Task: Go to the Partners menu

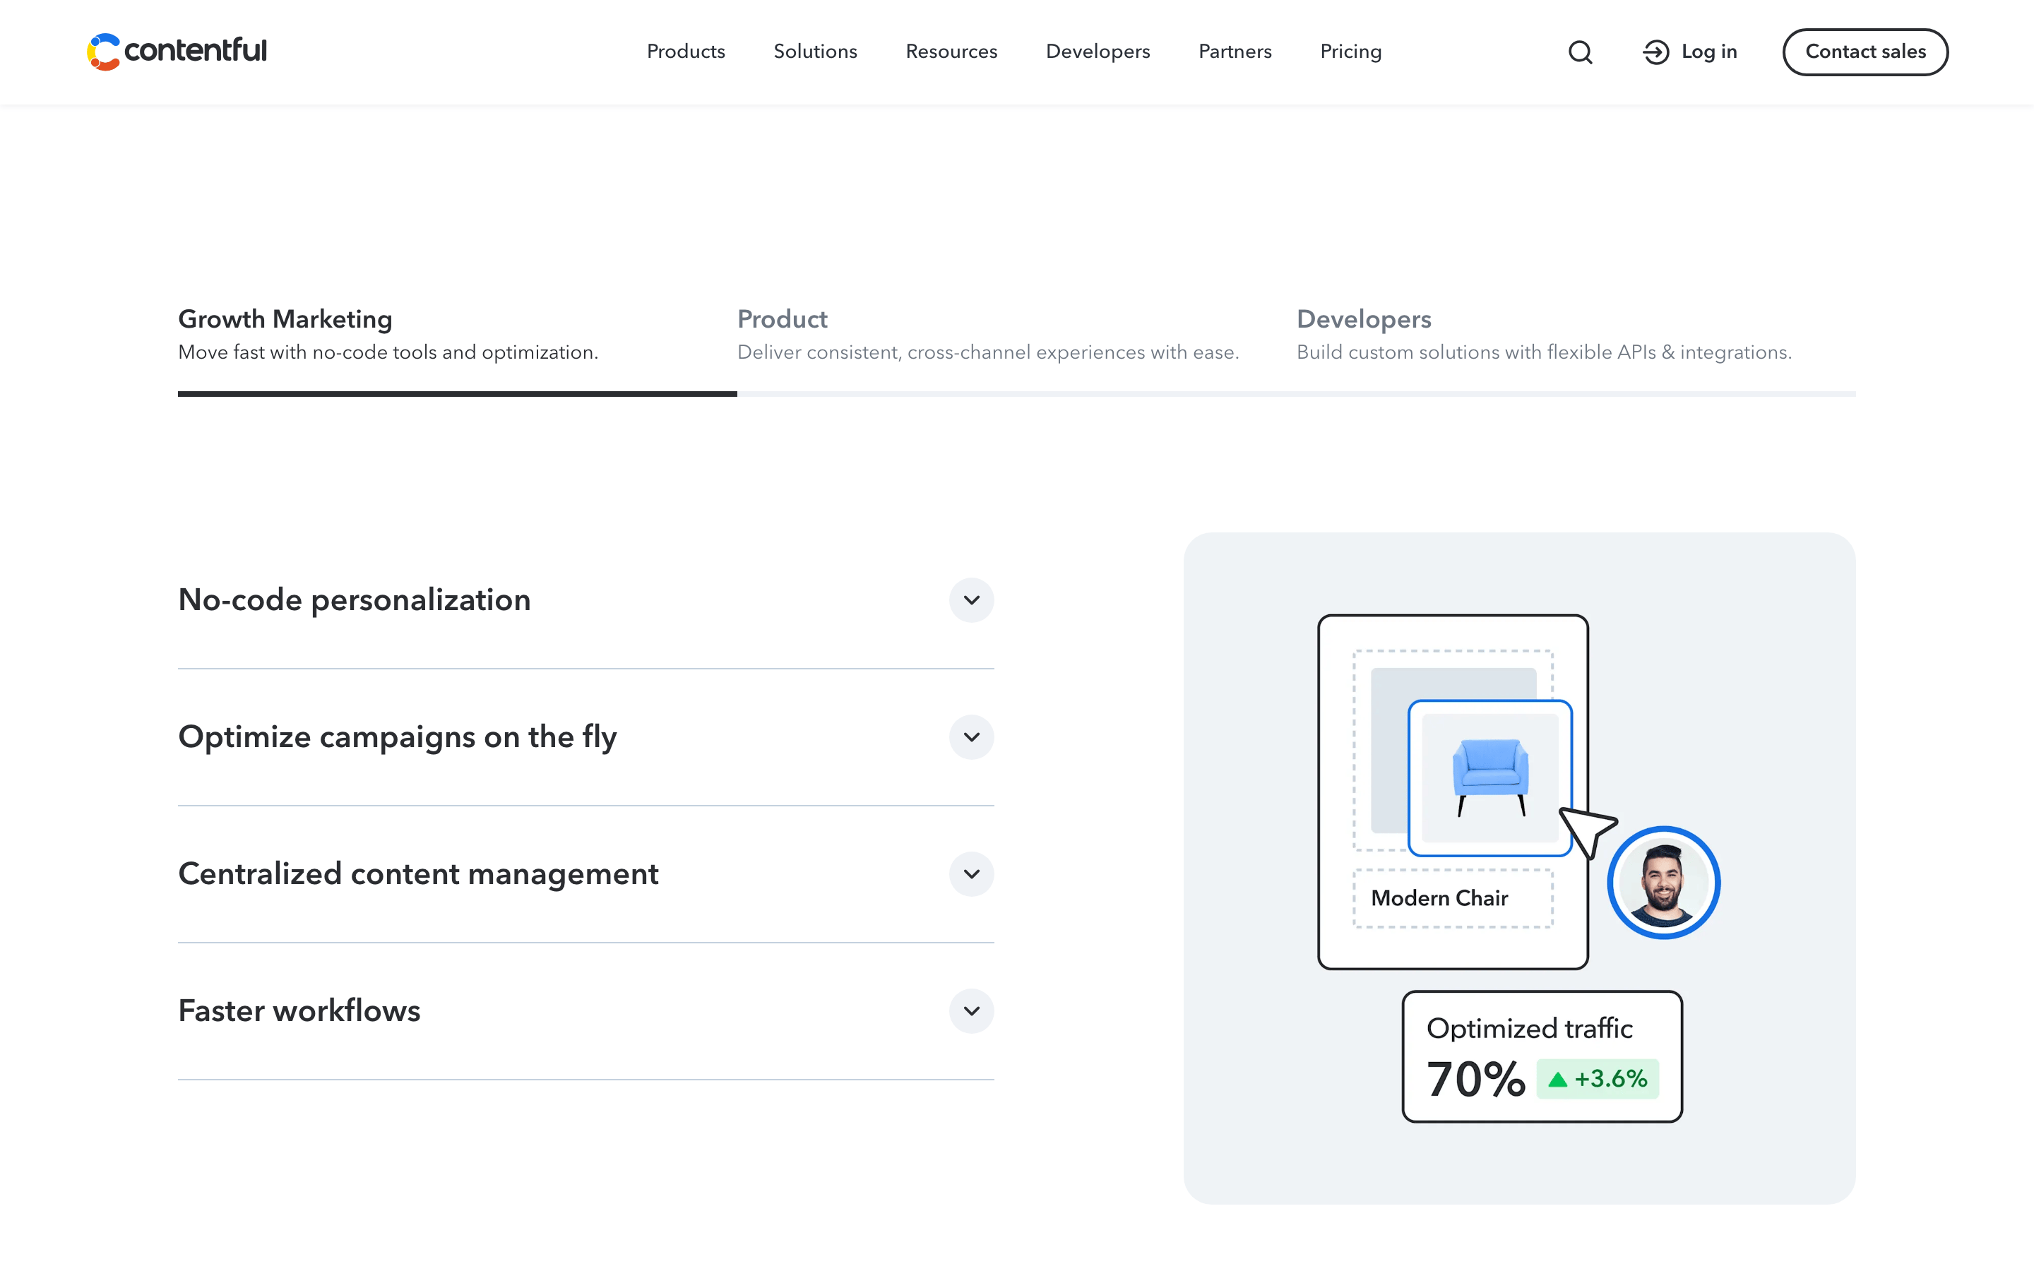Action: click(1235, 52)
